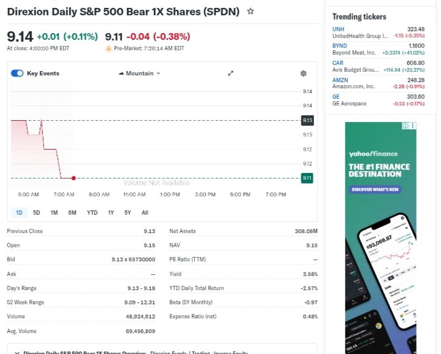The width and height of the screenshot is (441, 354).
Task: Click the AMZN trending ticker
Action: (340, 80)
